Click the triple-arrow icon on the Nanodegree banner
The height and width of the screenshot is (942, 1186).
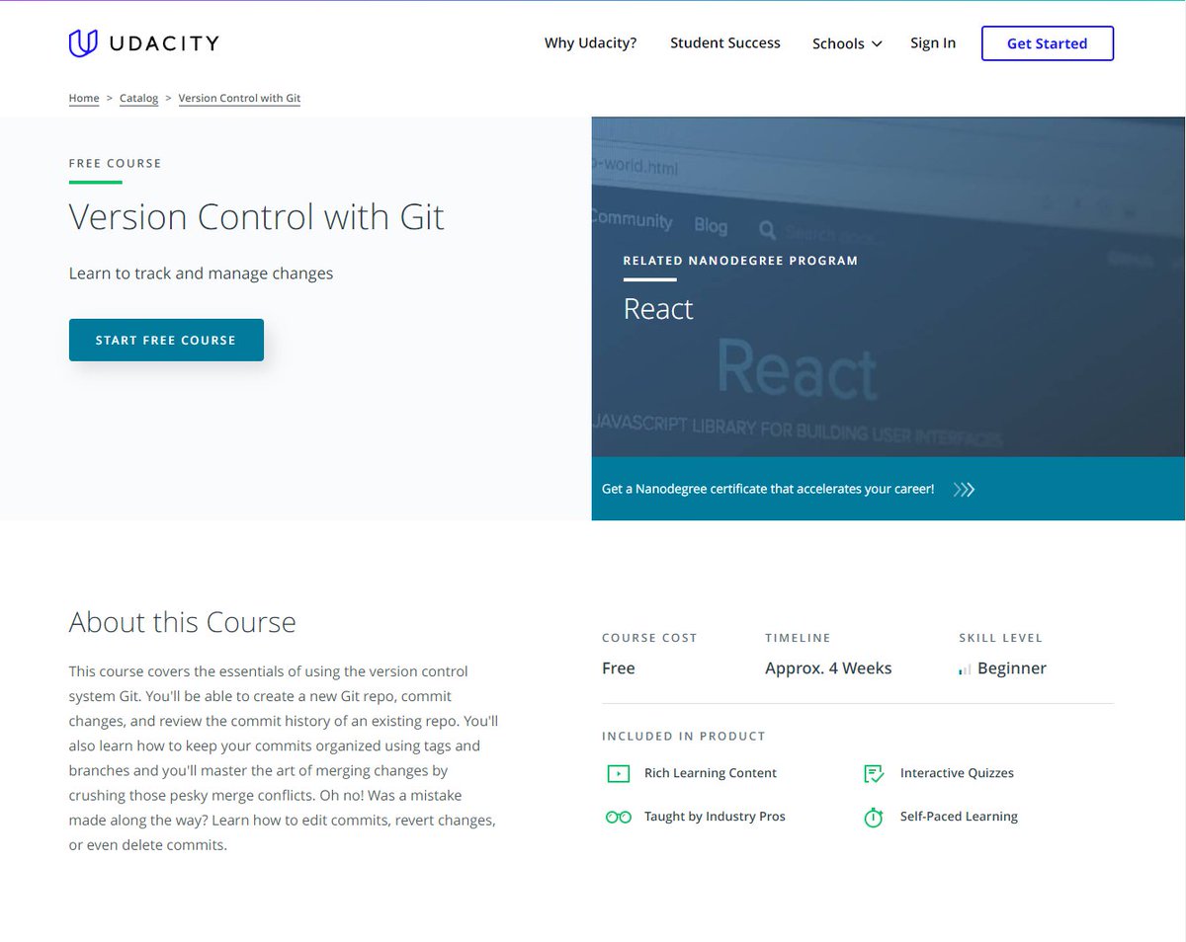pyautogui.click(x=964, y=489)
